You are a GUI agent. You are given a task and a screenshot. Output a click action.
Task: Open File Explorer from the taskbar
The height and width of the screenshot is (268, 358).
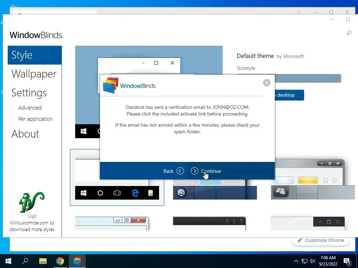[x=43, y=261]
